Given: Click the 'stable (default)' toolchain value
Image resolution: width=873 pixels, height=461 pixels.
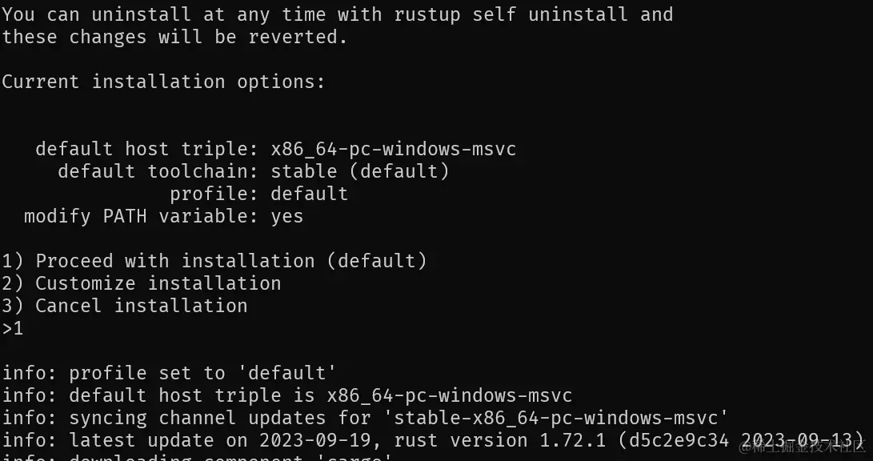Looking at the screenshot, I should point(359,171).
